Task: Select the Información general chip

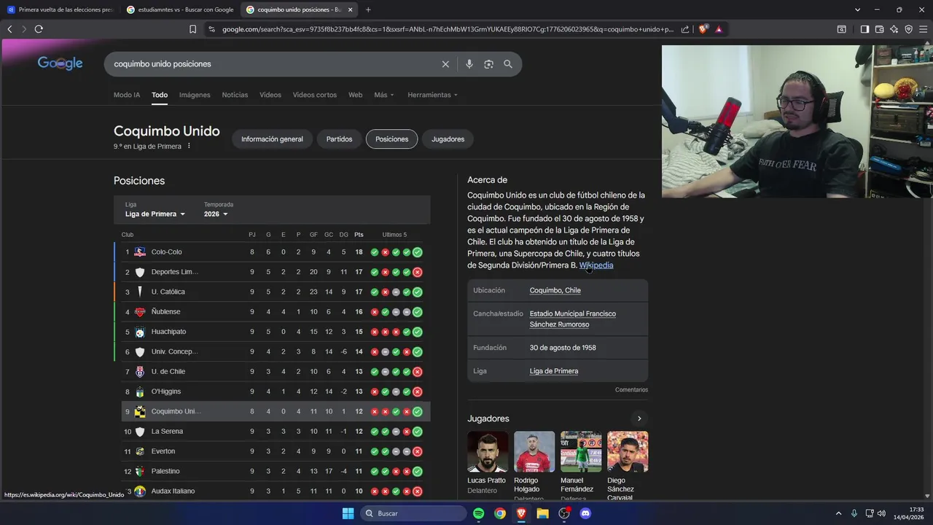Action: click(272, 139)
